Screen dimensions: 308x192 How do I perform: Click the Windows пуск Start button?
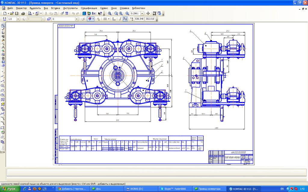(x=10, y=189)
